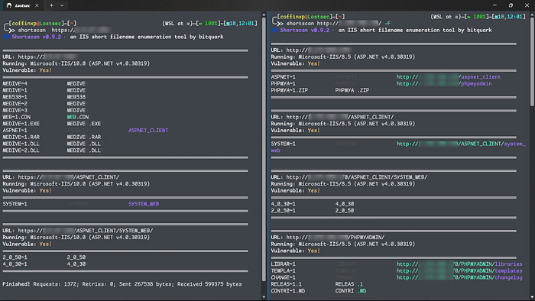Click the MEDIVE~1.DLL entry
This screenshot has height=301, width=535.
21,144
